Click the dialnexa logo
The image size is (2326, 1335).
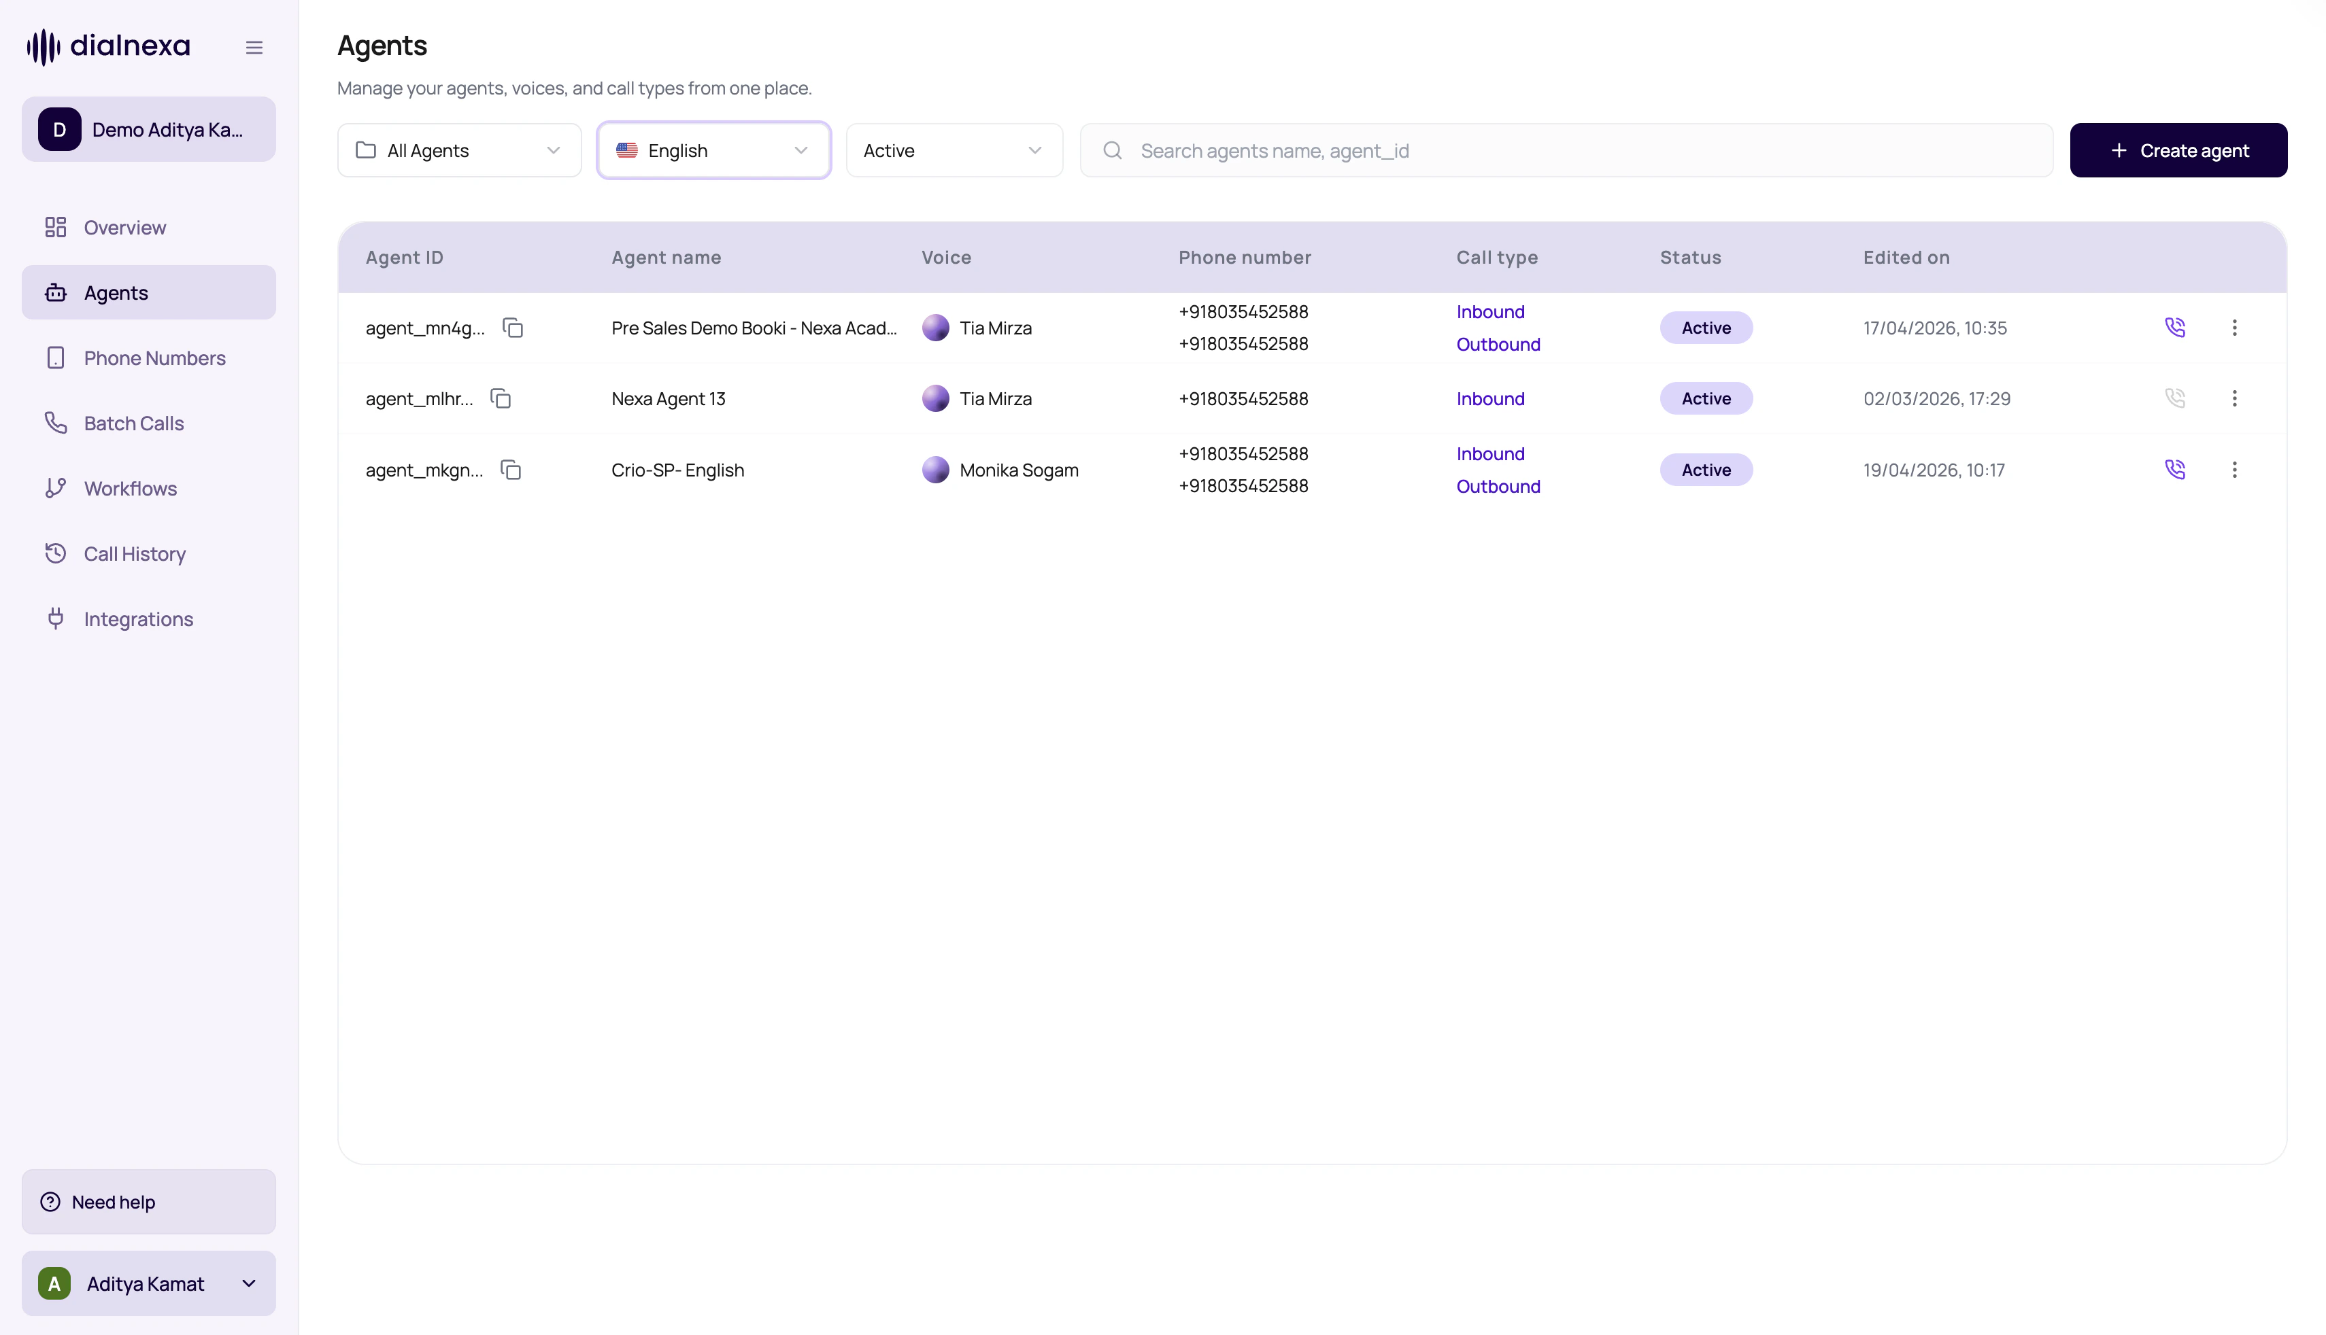click(x=108, y=46)
